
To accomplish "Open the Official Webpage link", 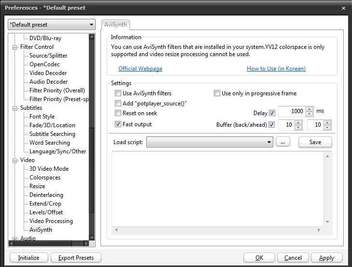I will [141, 69].
